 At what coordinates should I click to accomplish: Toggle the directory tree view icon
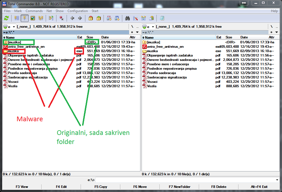click(x=41, y=18)
